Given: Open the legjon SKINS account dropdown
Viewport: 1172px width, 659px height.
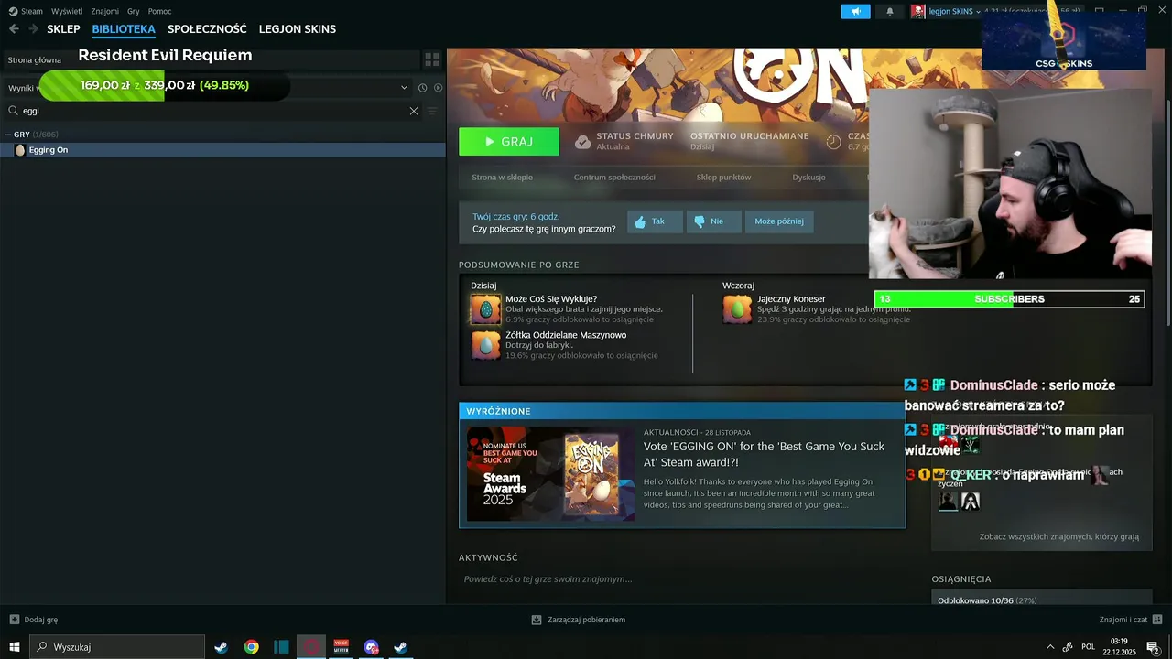Looking at the screenshot, I should (955, 12).
